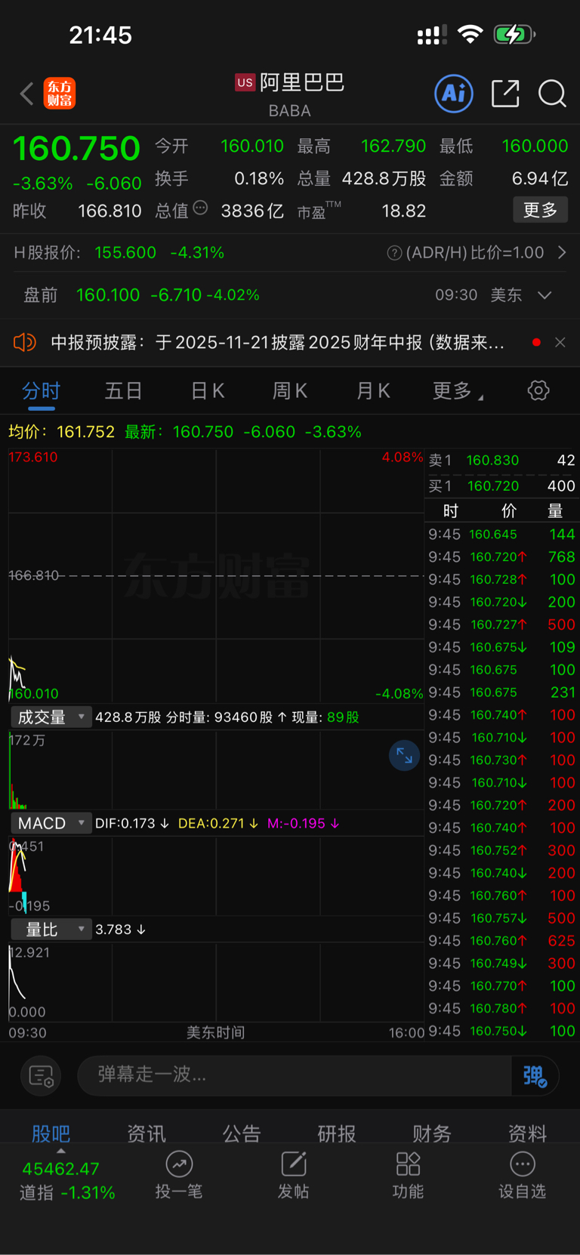Tap the 时 价 量 column header
This screenshot has width=580, height=1255.
click(x=502, y=511)
